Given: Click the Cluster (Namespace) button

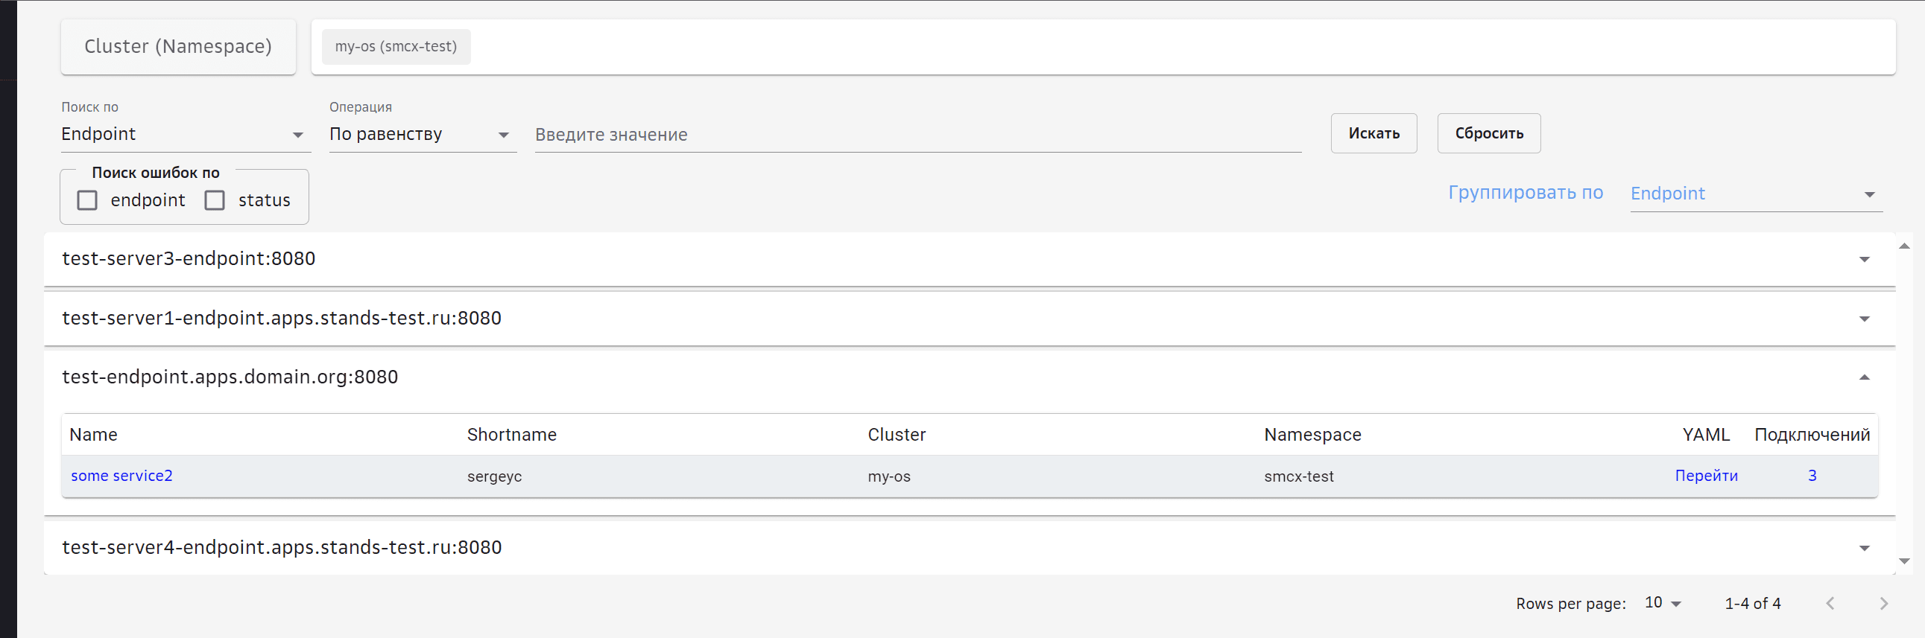Looking at the screenshot, I should point(178,46).
